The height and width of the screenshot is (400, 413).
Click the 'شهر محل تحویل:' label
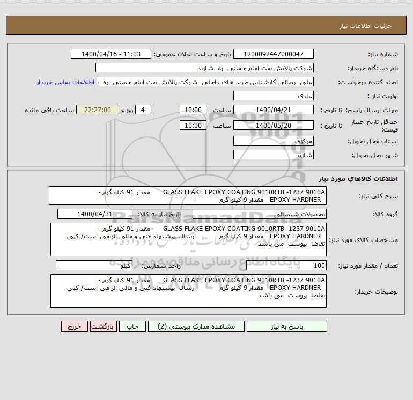374,155
